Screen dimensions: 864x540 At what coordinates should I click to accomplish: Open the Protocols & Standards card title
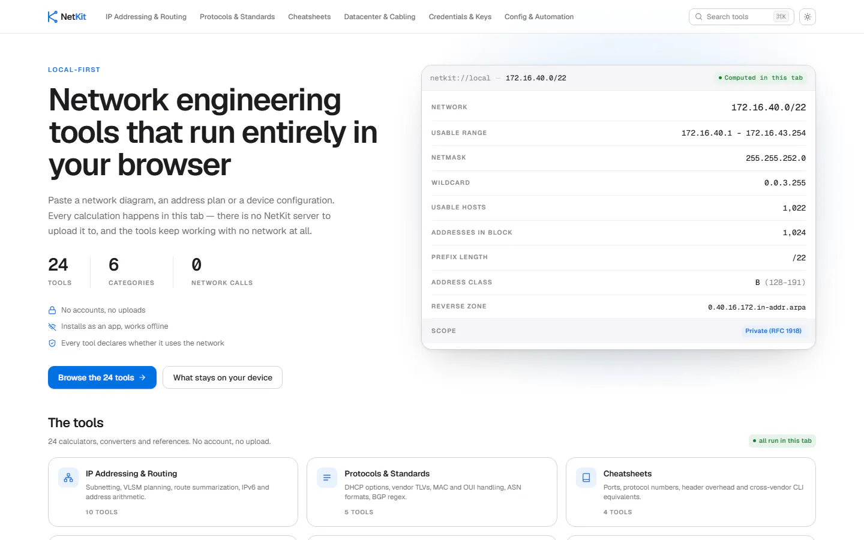[x=387, y=473]
